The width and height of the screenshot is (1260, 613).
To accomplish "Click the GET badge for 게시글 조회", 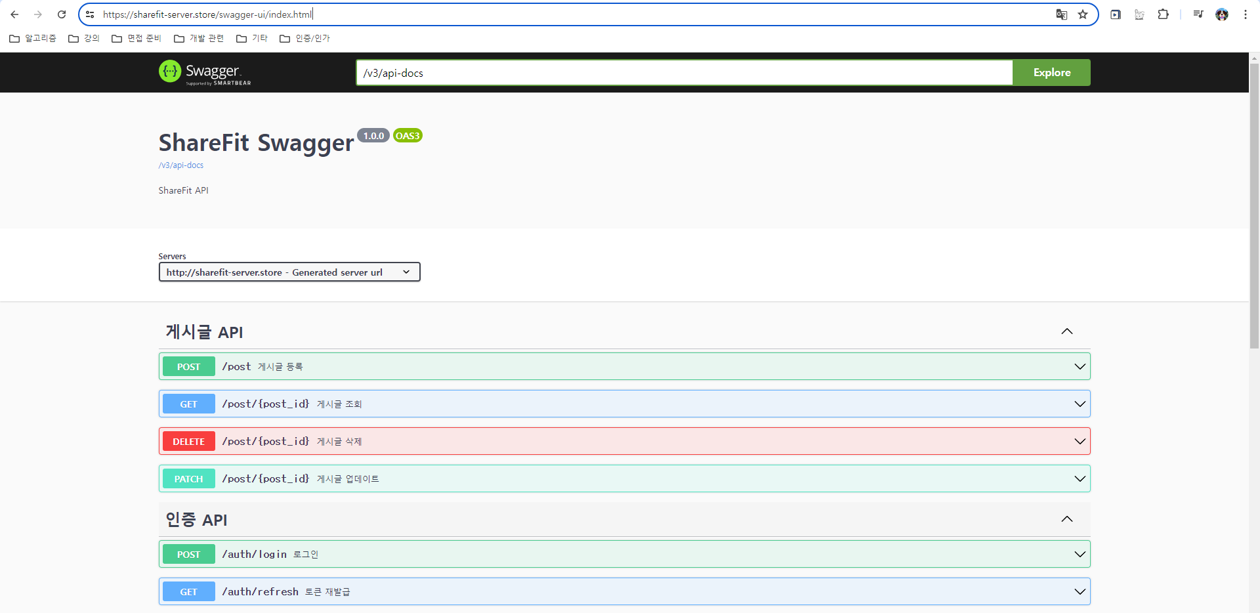I will coord(189,404).
